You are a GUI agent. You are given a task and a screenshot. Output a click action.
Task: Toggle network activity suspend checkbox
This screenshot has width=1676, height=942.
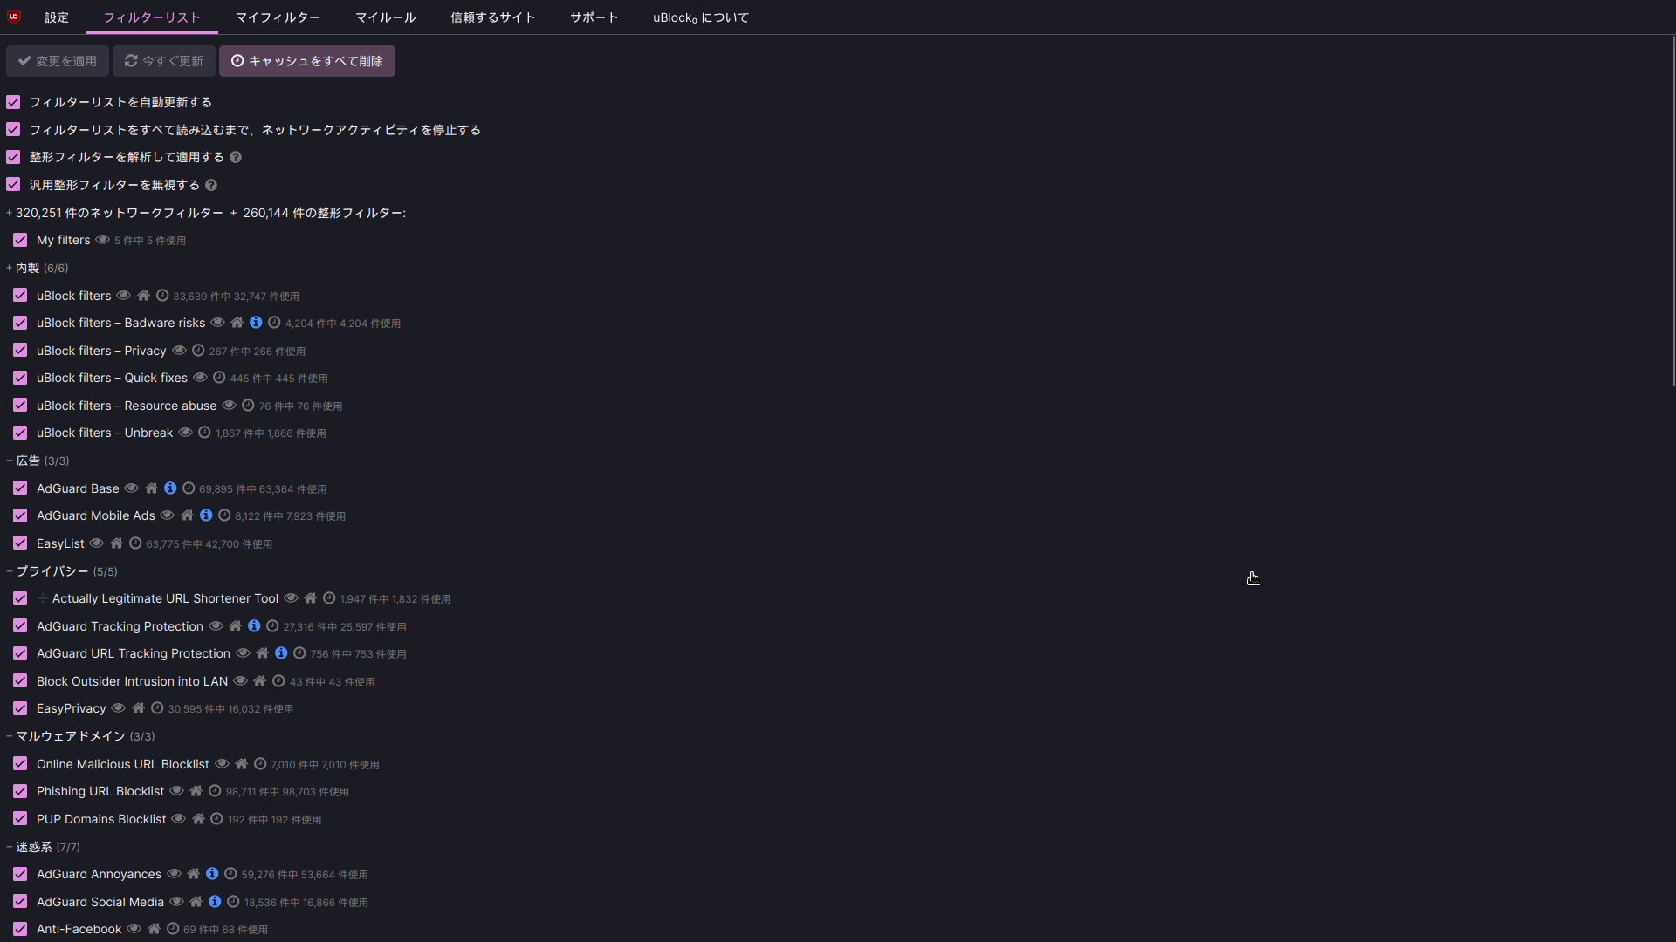pyautogui.click(x=13, y=130)
